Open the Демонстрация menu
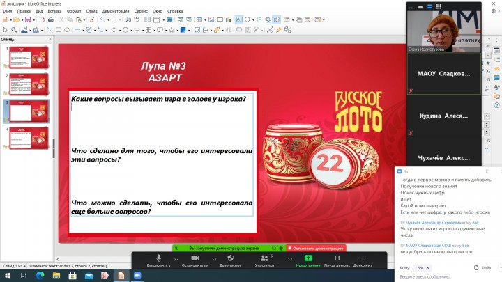Image resolution: width=502 pixels, height=282 pixels. [115, 12]
